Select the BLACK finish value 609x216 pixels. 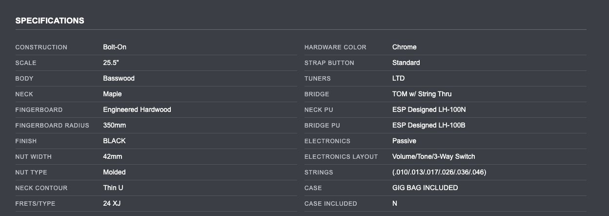click(x=114, y=141)
